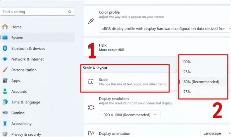Click the Gaming controller icon

click(5, 113)
